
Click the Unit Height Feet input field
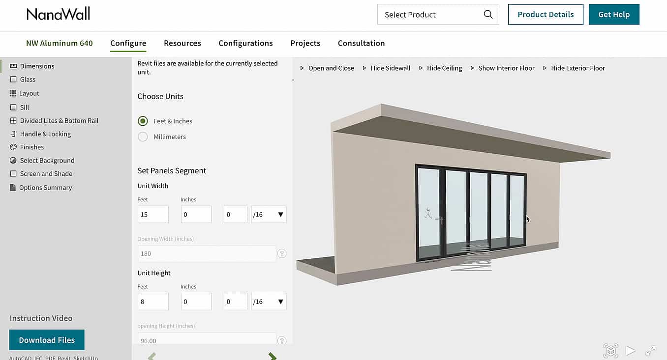[x=153, y=302]
